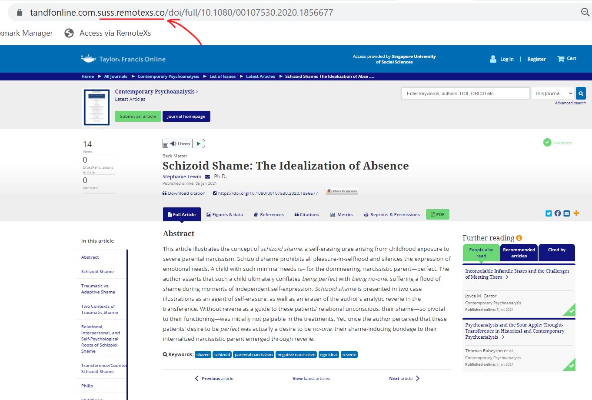Screen dimensions: 592x400
Task: Click the Submit an article button
Action: (x=137, y=116)
